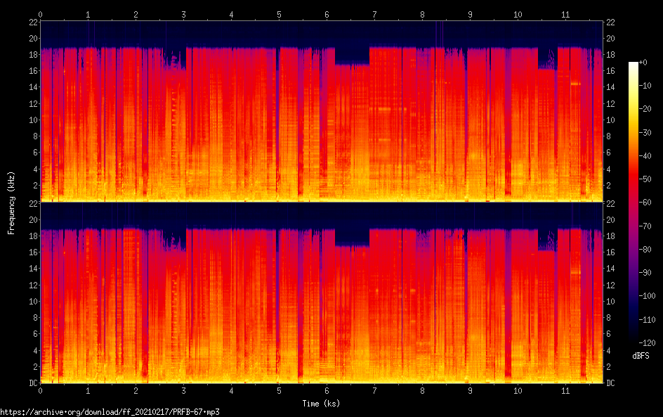Screen dimensions: 663x417
Task: Click the 7 tick label on the top time axis
Action: coord(374,14)
